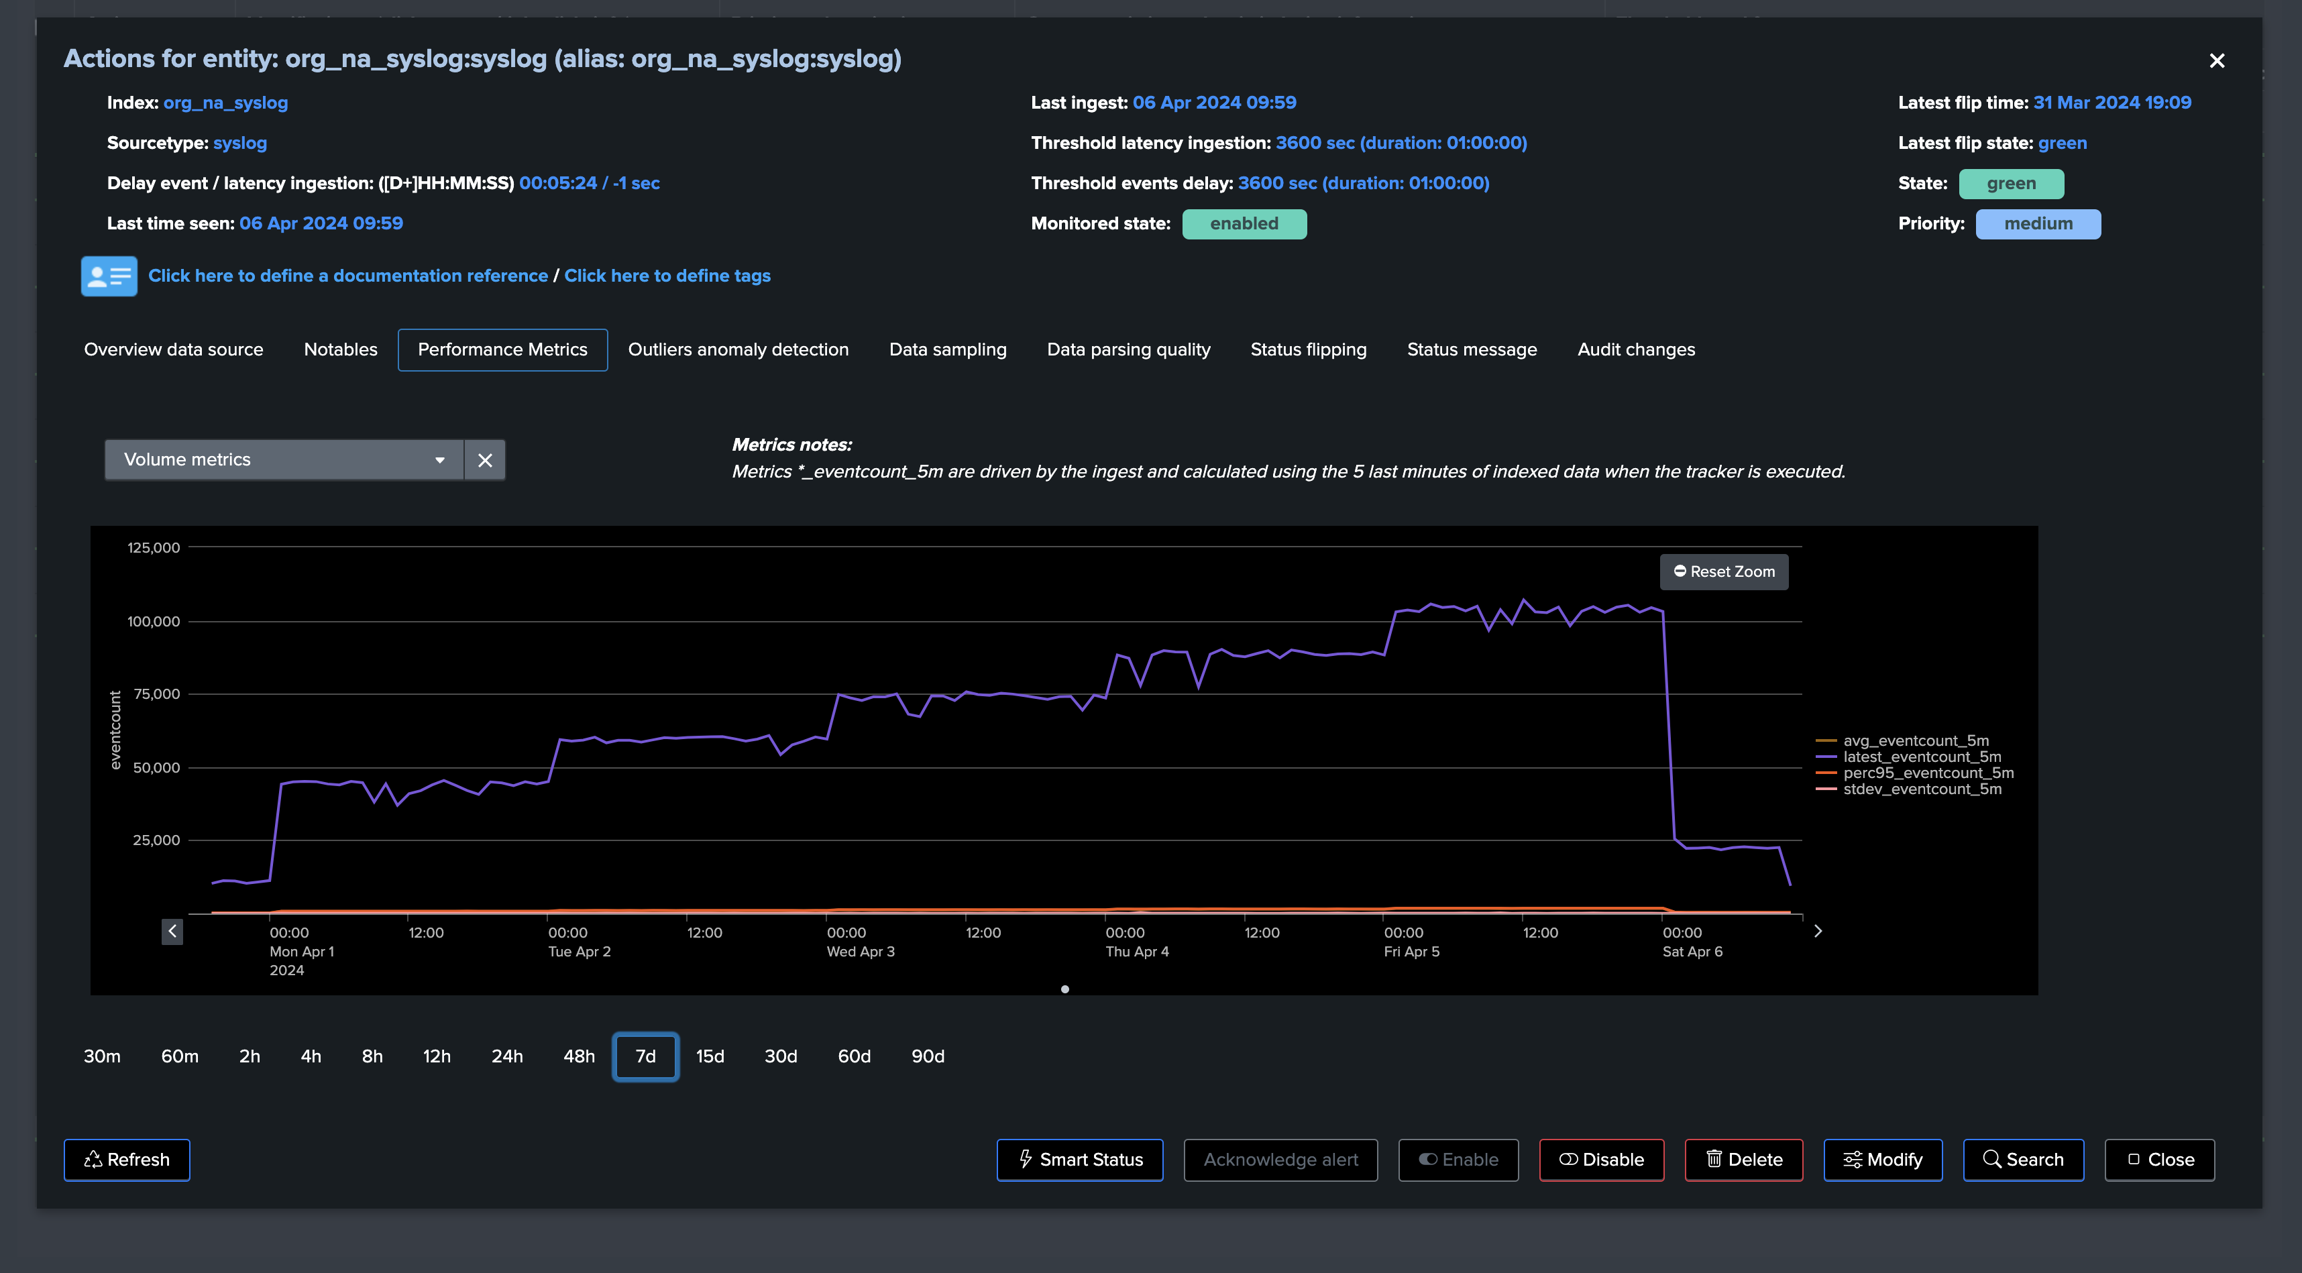This screenshot has height=1273, width=2302.
Task: Click the chart's left pan arrow
Action: [x=172, y=932]
